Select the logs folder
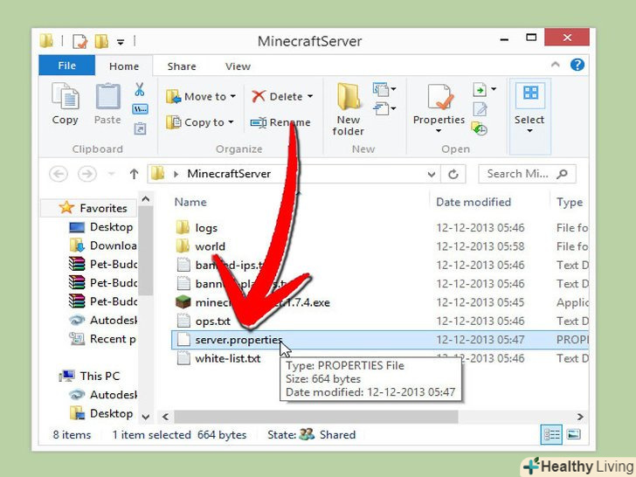636x477 pixels. (206, 228)
